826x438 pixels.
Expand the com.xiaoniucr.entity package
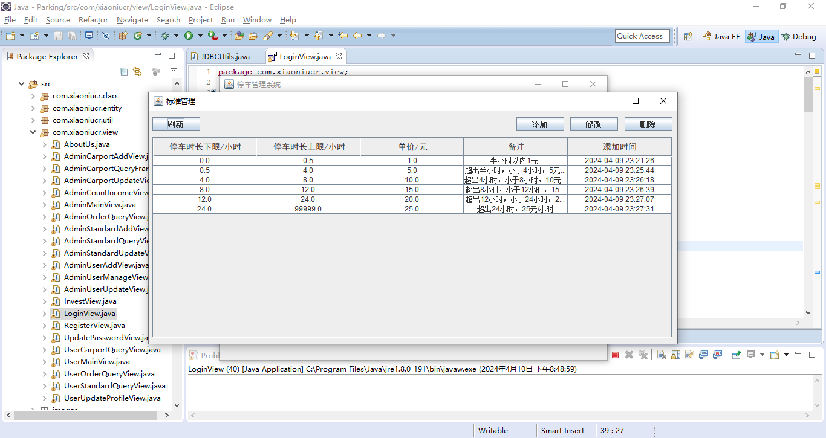tap(33, 108)
